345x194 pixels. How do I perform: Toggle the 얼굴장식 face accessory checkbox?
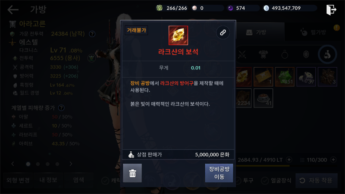click(265, 181)
